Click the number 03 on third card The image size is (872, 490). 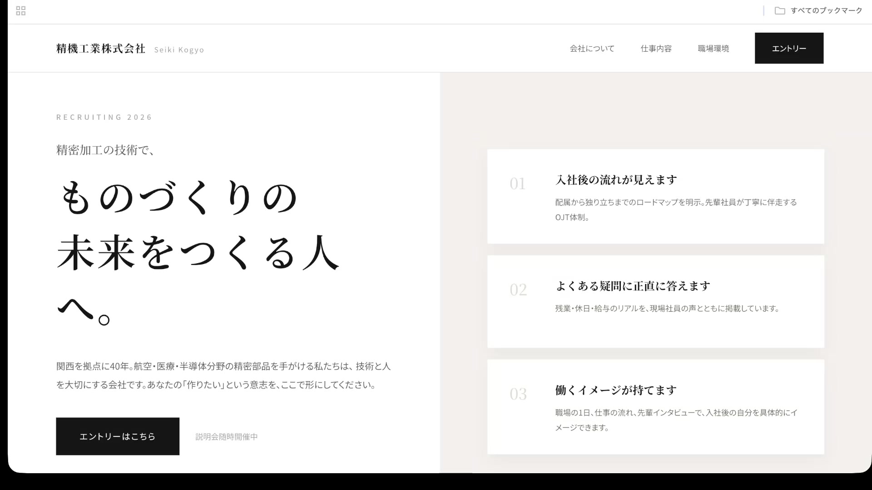tap(518, 394)
